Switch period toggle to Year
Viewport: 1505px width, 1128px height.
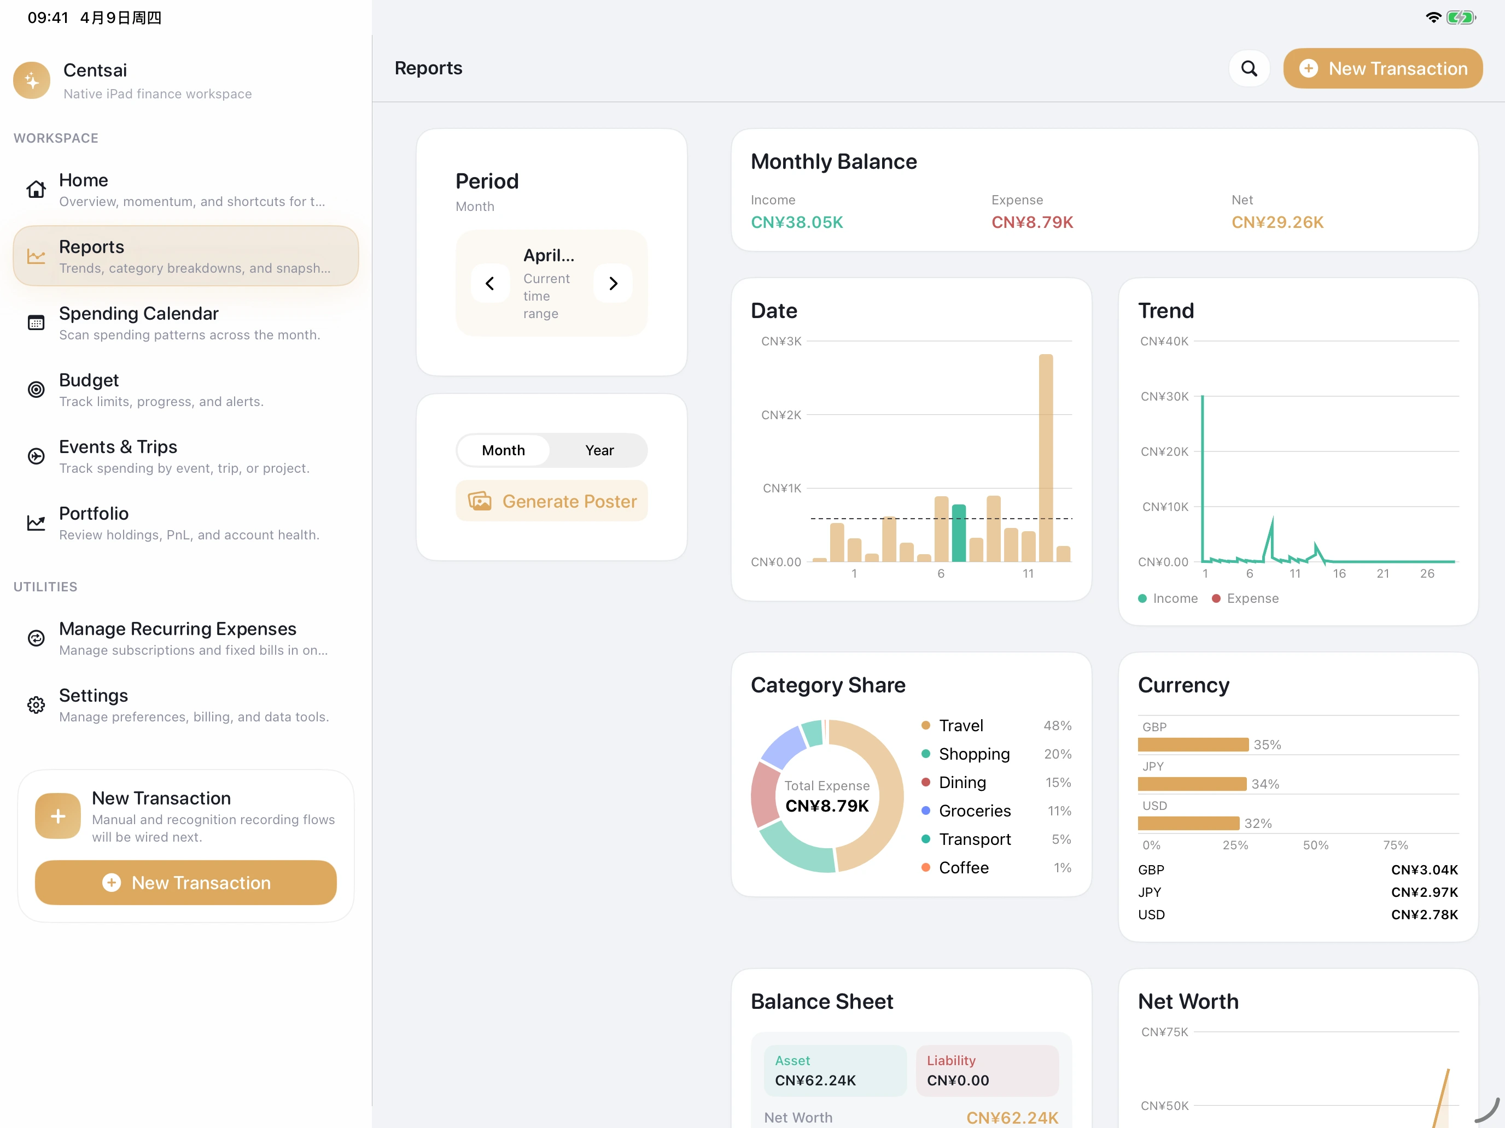point(599,450)
